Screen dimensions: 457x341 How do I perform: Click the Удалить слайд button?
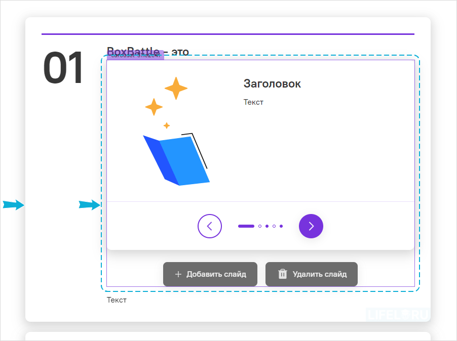pos(311,274)
